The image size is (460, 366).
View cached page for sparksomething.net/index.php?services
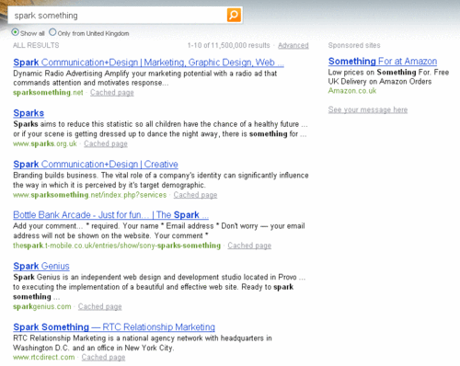pyautogui.click(x=195, y=195)
